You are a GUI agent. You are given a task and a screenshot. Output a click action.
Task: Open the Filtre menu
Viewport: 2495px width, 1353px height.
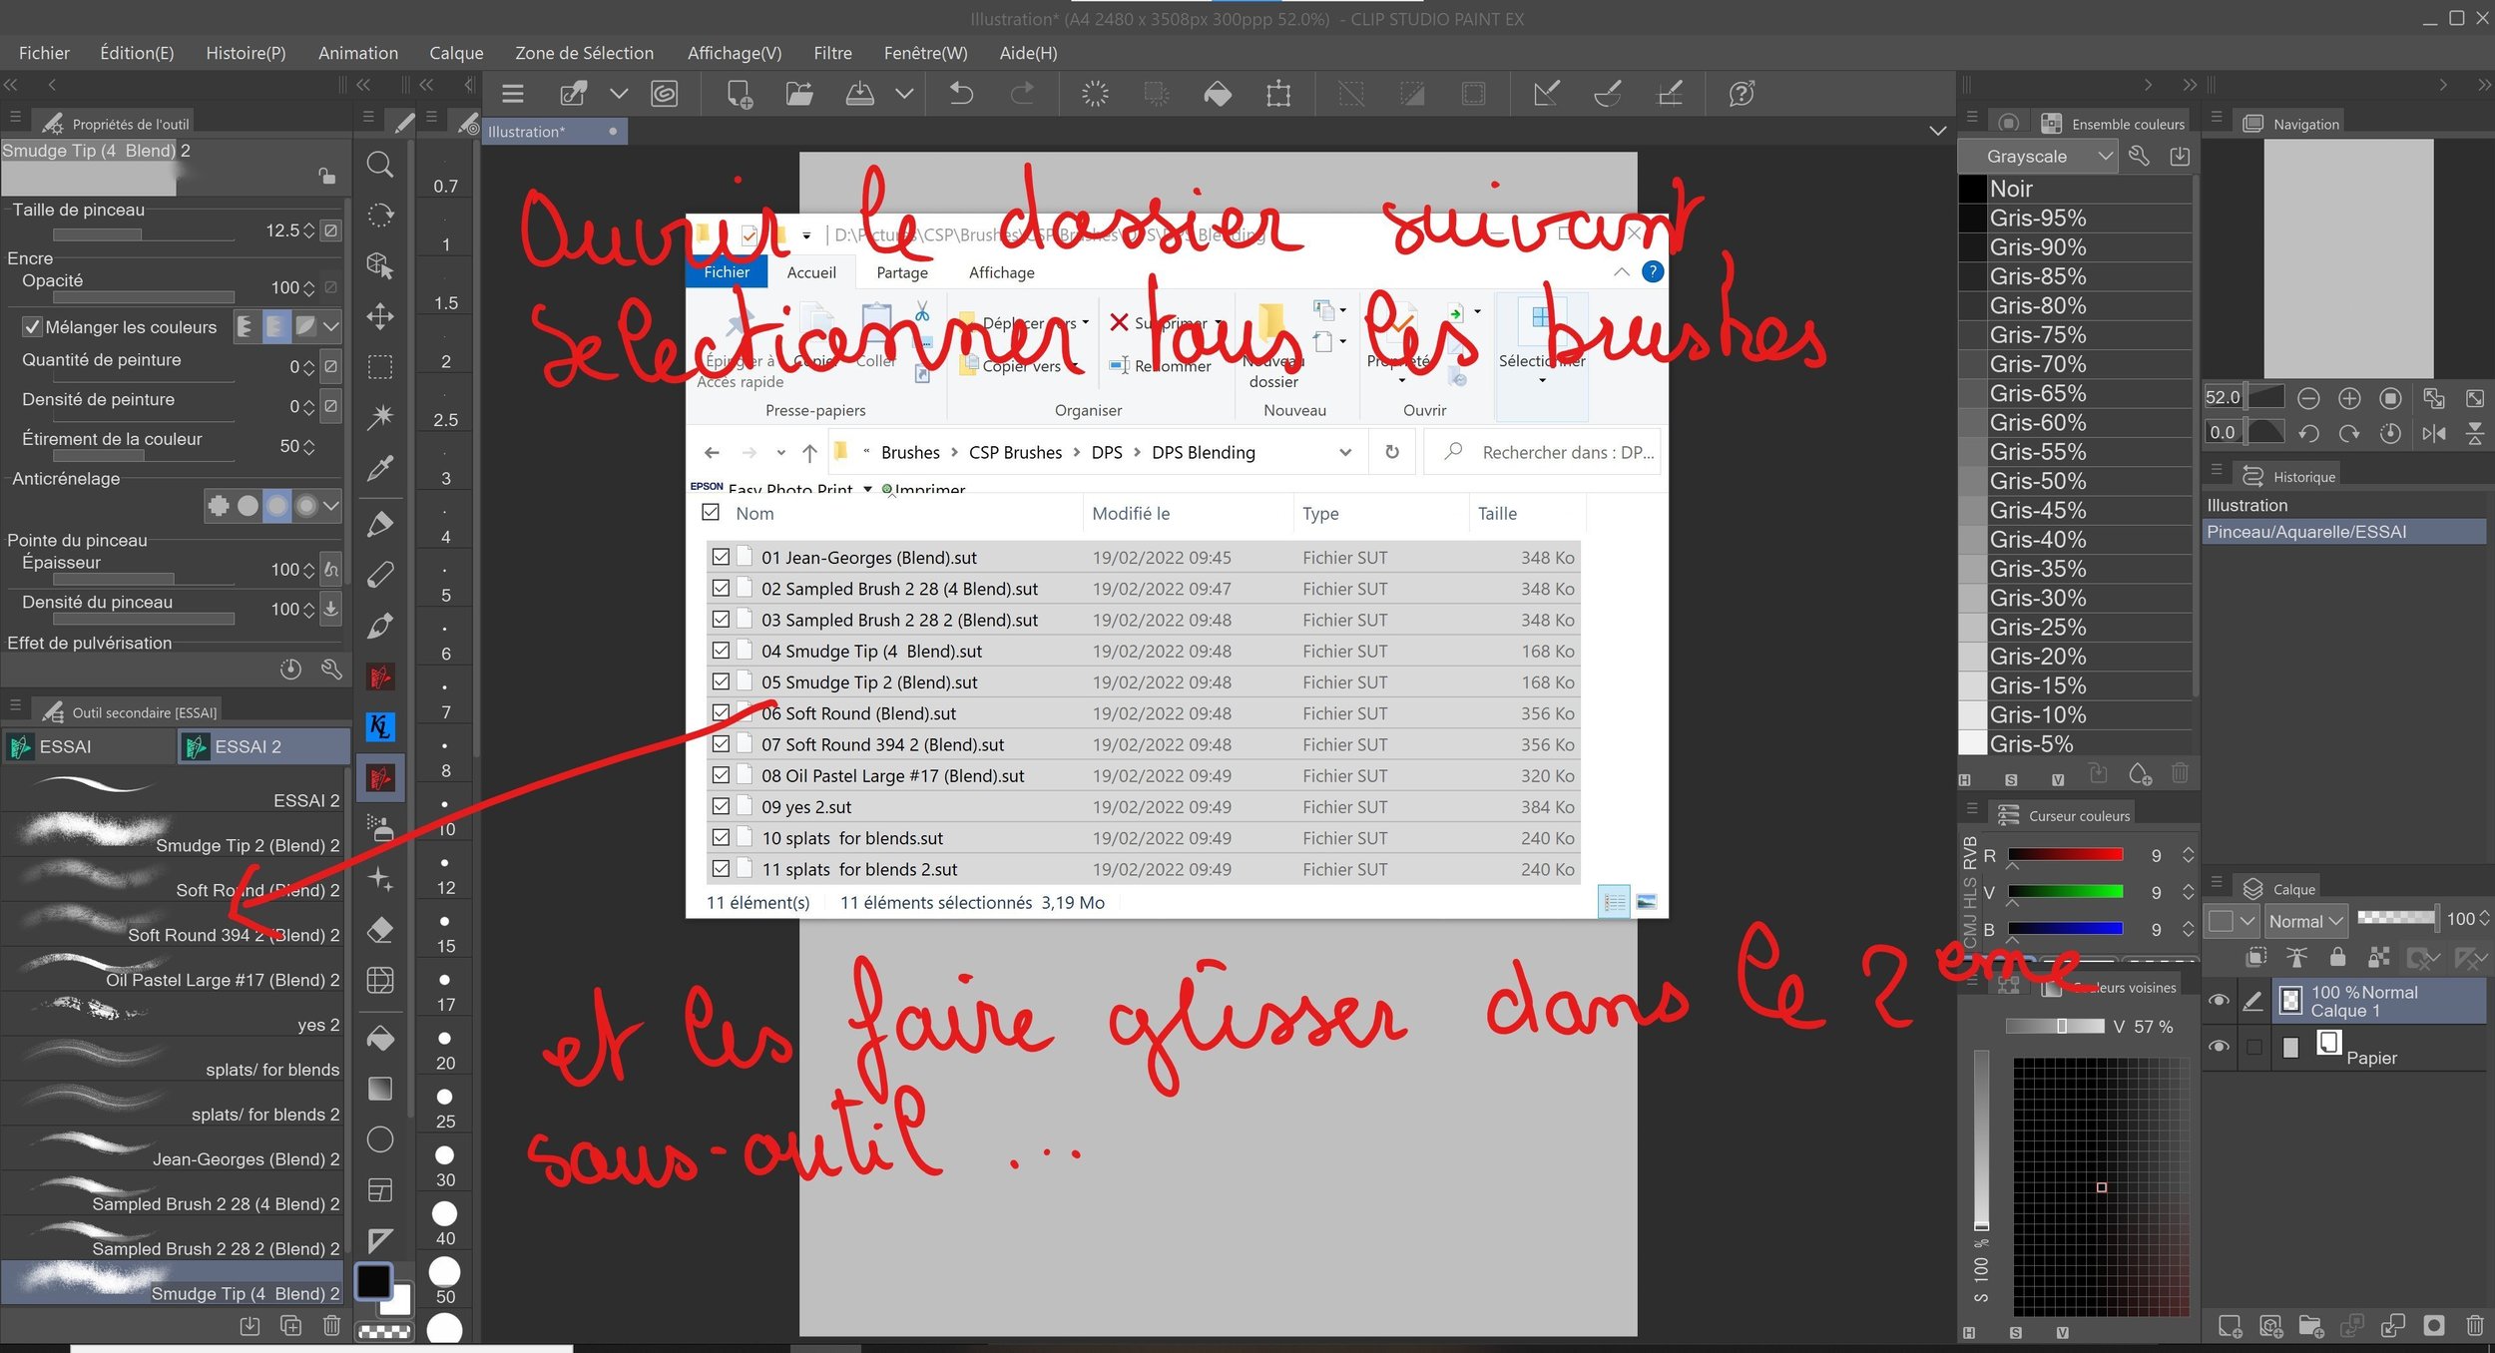coord(832,53)
